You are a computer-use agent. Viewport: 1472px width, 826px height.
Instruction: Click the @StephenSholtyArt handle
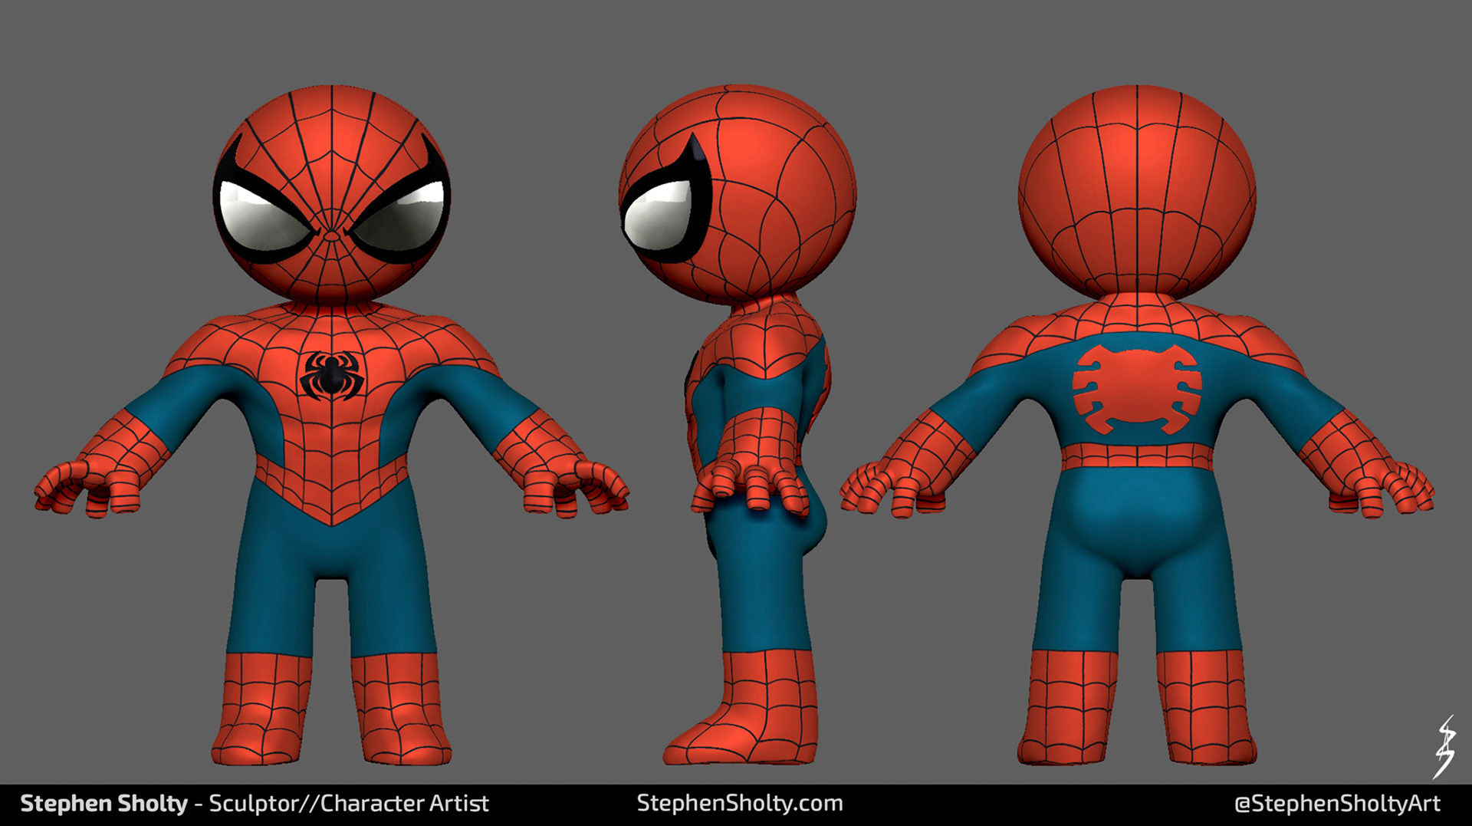tap(1337, 804)
